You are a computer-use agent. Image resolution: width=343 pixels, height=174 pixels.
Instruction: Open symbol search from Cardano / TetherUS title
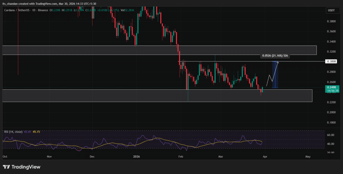click(x=17, y=10)
